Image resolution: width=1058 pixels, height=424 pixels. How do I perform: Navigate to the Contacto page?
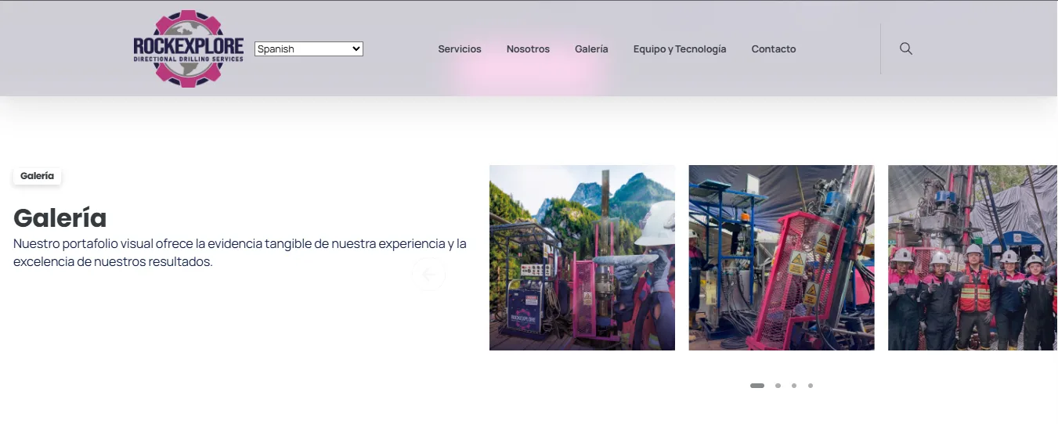(x=774, y=49)
